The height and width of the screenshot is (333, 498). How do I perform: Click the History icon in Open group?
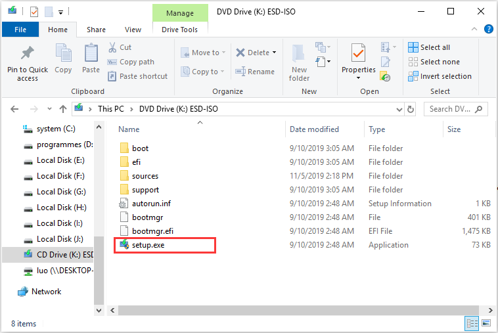tap(385, 76)
